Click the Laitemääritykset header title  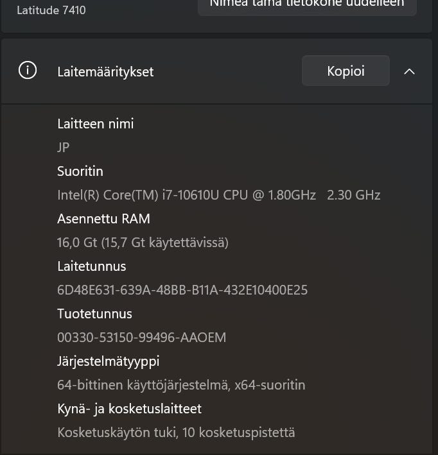[x=105, y=72]
